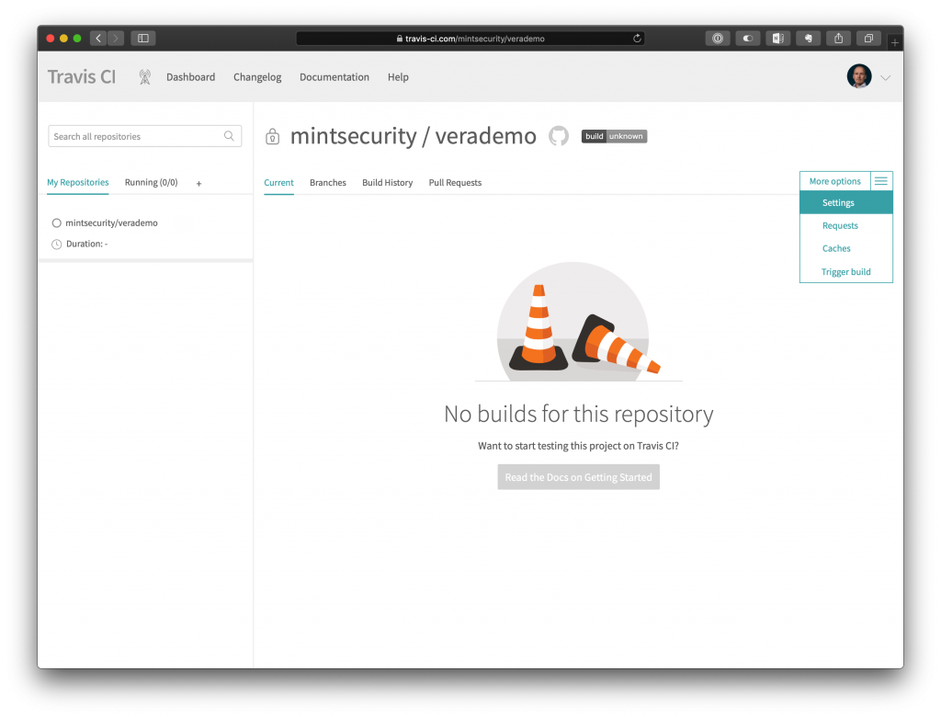Expand the profile avatar menu
This screenshot has height=718, width=941.
click(857, 77)
